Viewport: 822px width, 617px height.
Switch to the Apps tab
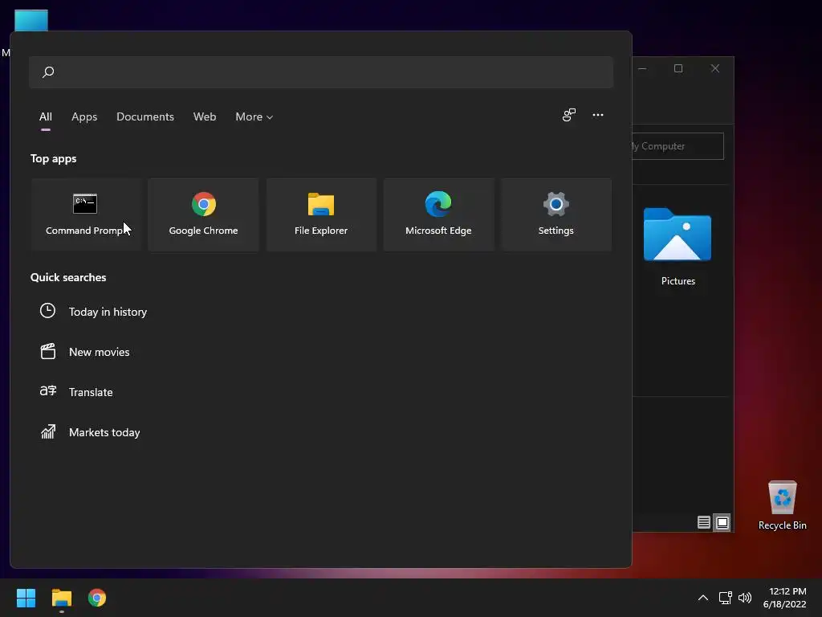(x=84, y=116)
